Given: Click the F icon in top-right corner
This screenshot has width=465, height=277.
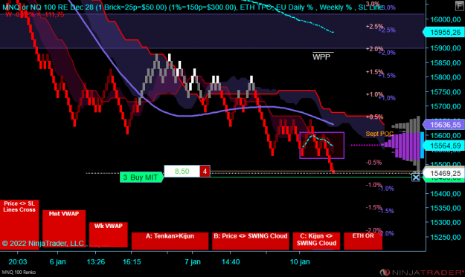Looking at the screenshot, I should tap(459, 6).
